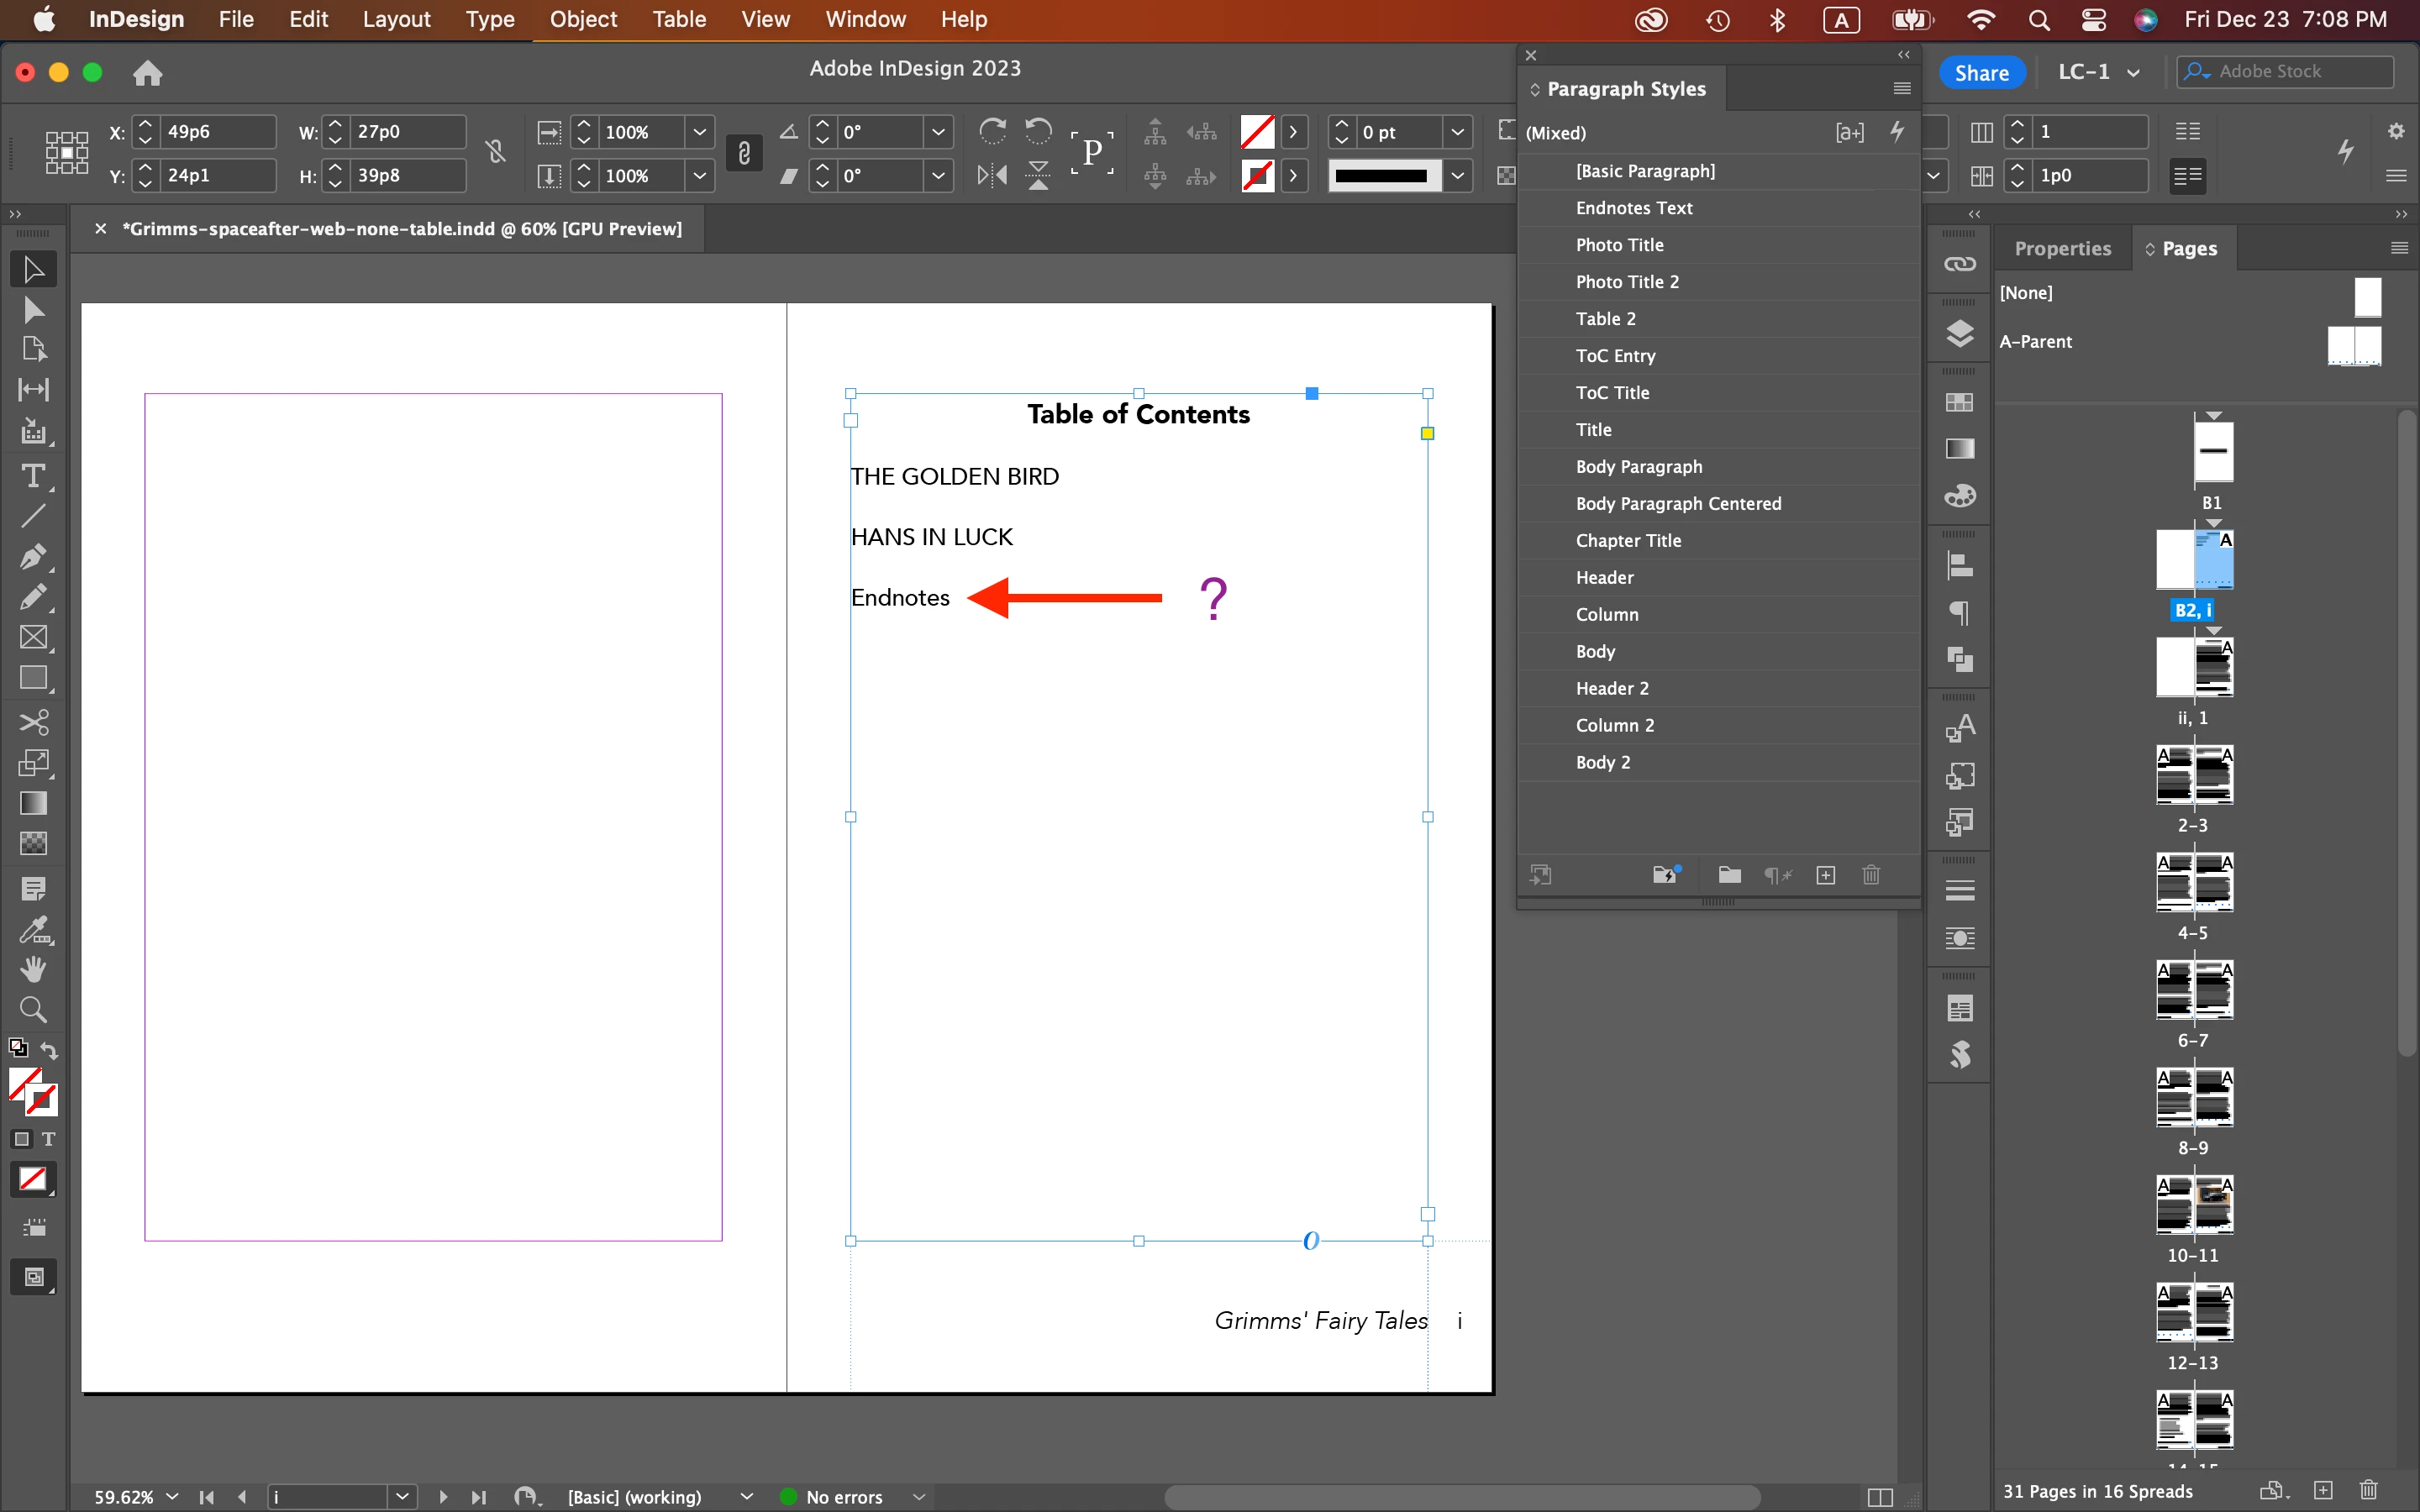Toggle formatting affects text button

[48, 1139]
